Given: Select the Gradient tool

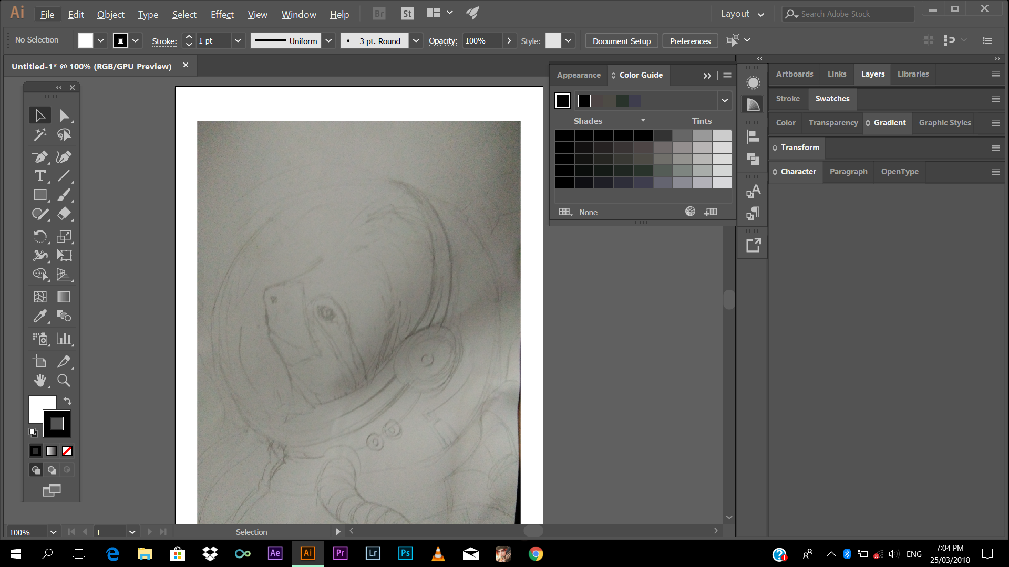Looking at the screenshot, I should coord(64,297).
